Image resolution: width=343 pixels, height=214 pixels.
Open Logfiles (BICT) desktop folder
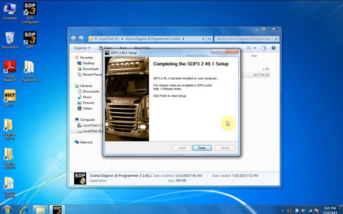point(9,129)
